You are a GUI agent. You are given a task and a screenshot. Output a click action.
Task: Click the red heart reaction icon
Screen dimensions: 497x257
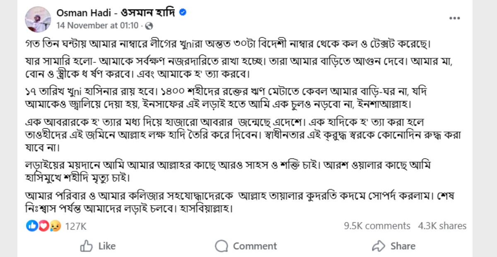coord(43,226)
